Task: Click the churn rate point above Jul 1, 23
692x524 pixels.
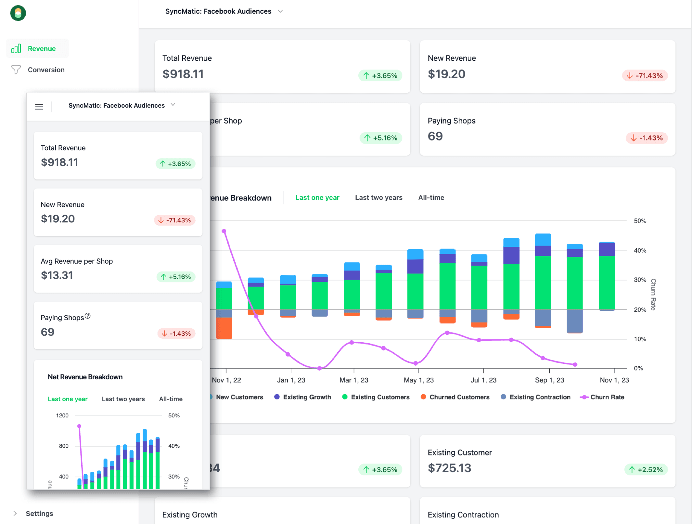Action: coord(479,340)
